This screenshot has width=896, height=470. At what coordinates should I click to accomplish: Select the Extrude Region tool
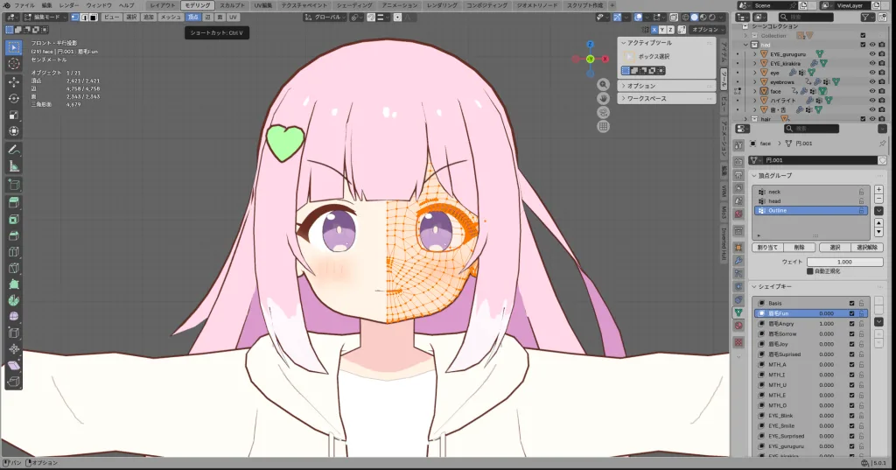pos(14,203)
